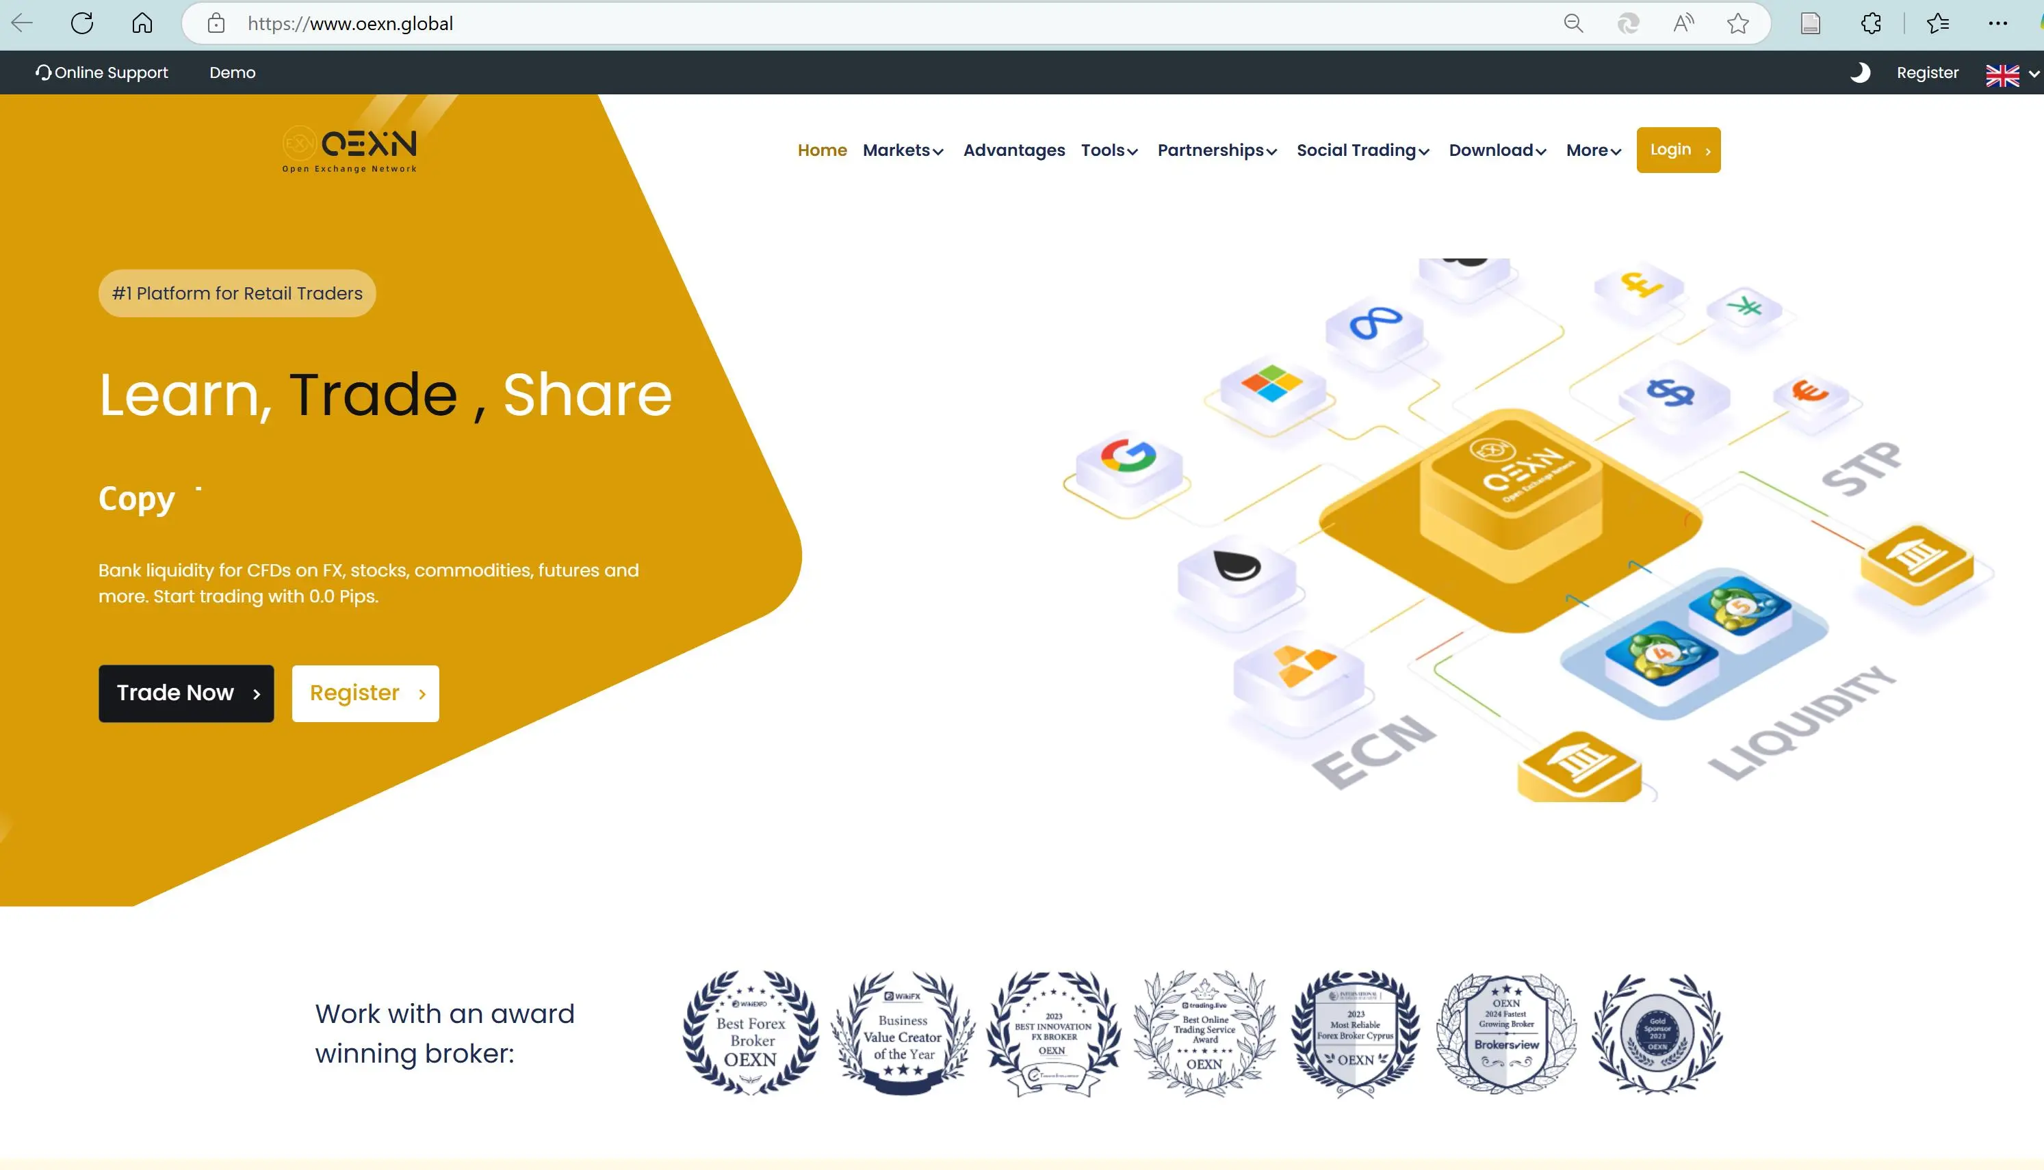This screenshot has height=1170, width=2044.
Task: Click the euro sign currency tile
Action: coord(1811,395)
